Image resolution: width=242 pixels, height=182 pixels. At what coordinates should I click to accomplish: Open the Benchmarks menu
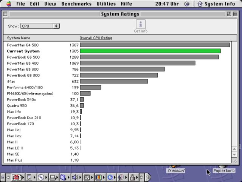[x=76, y=4]
